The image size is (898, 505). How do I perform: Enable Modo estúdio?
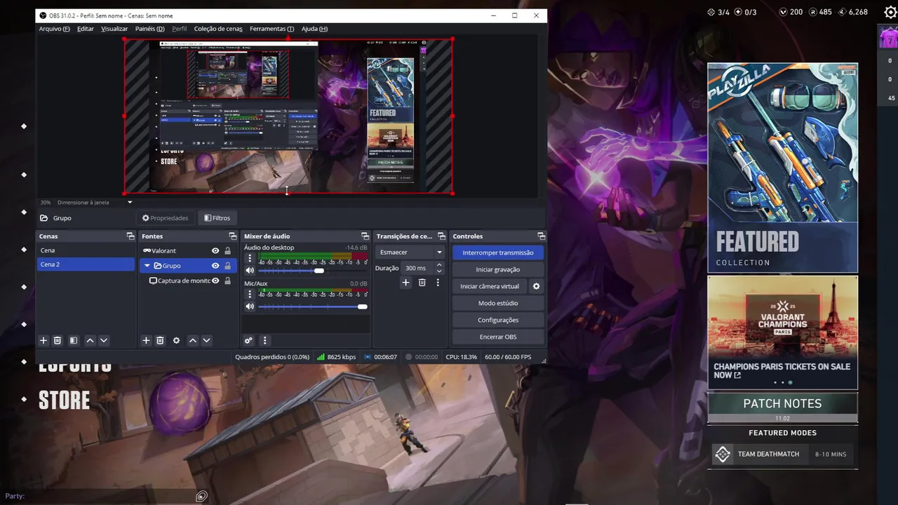498,303
